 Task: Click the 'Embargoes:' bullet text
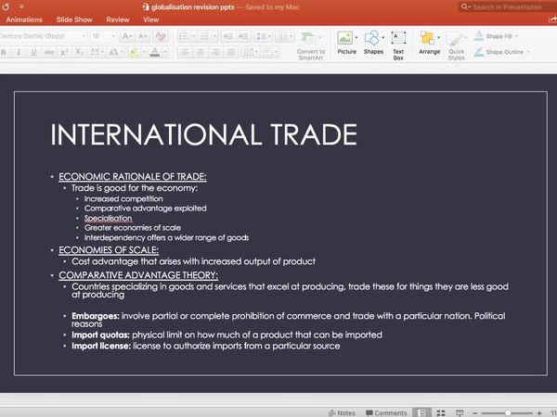pyautogui.click(x=96, y=316)
